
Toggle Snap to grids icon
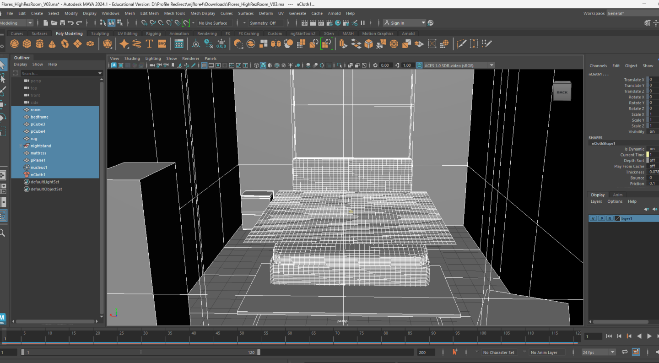click(x=145, y=23)
